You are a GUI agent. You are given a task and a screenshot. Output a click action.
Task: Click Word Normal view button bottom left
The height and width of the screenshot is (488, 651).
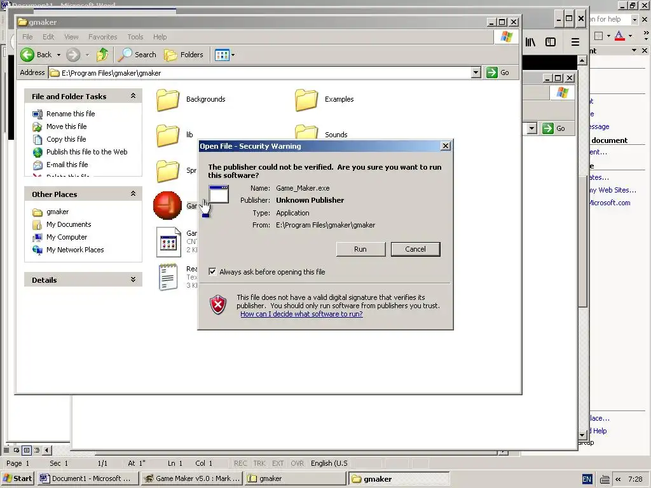(x=6, y=450)
